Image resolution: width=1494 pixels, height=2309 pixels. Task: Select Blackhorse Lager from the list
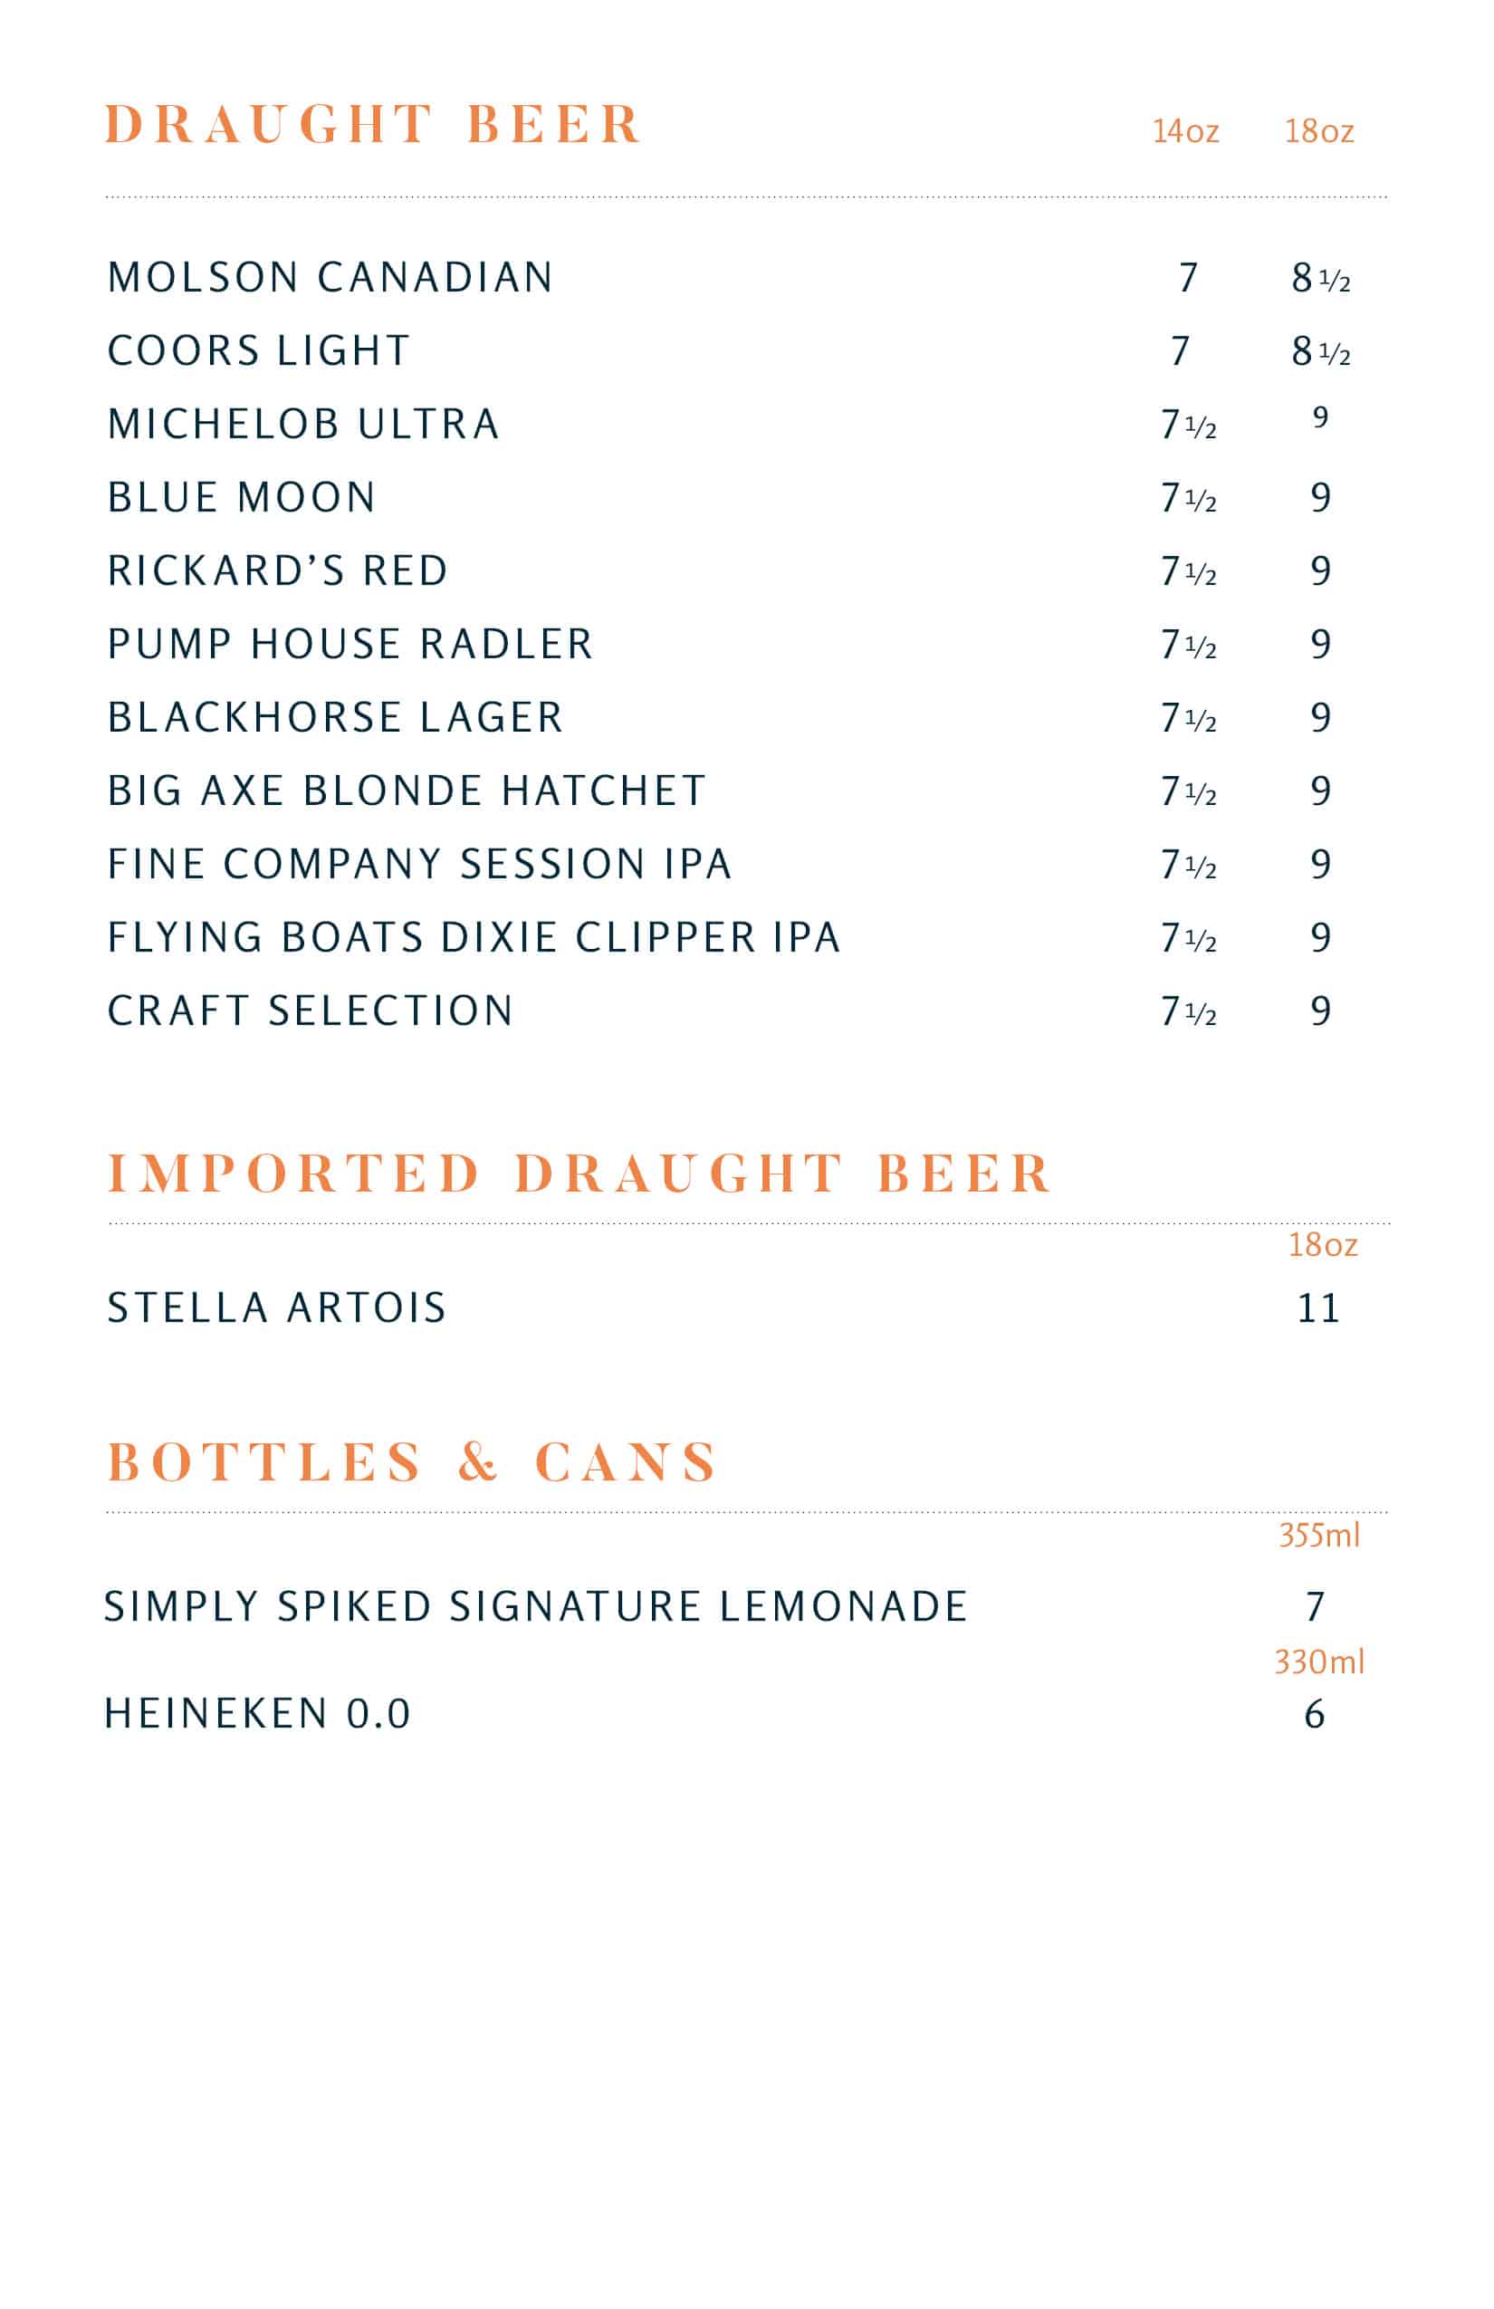click(x=335, y=717)
